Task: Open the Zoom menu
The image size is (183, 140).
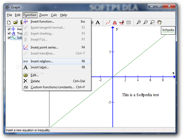Action: tap(43, 15)
